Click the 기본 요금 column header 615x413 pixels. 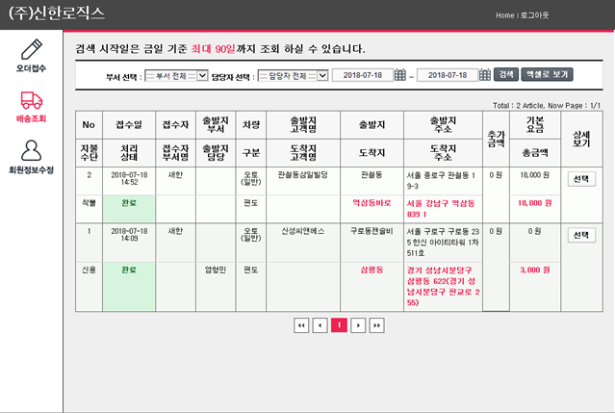tap(535, 125)
